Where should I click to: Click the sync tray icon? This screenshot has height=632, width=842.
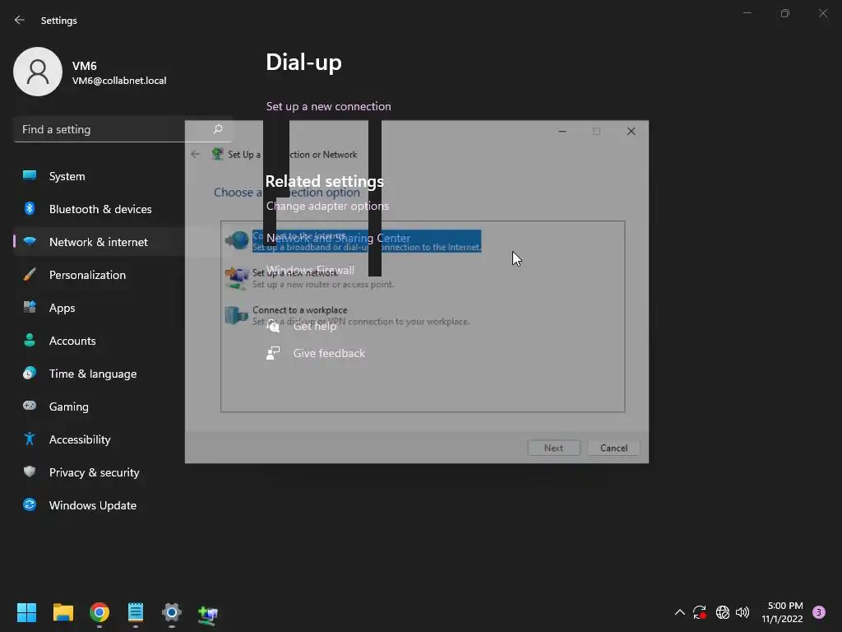699,612
